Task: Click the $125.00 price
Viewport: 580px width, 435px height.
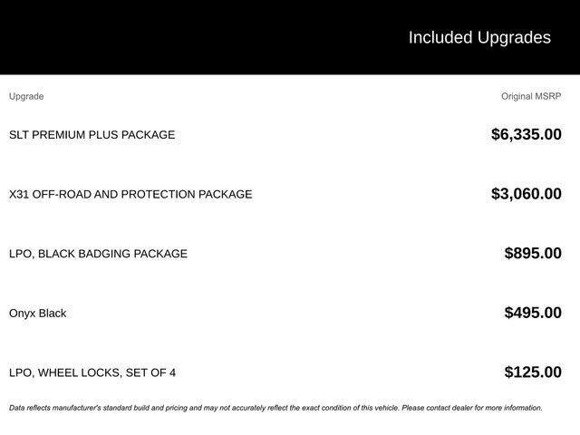Action: 532,372
